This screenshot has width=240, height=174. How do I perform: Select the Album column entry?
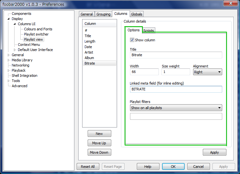100,58
